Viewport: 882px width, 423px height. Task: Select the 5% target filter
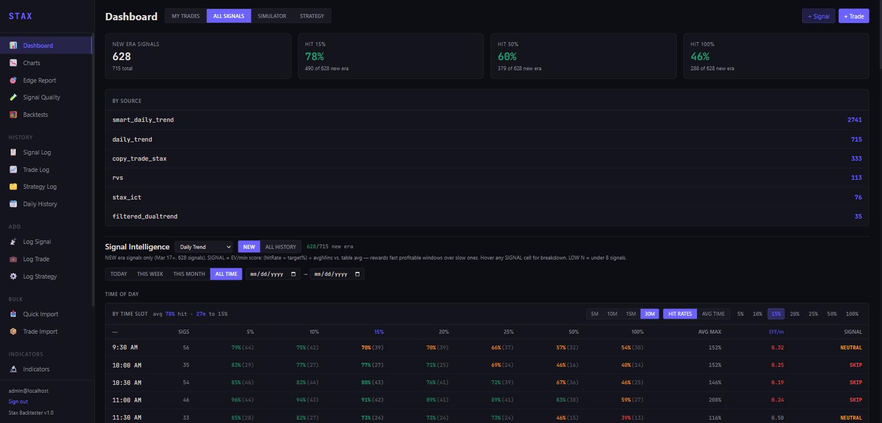pyautogui.click(x=740, y=314)
